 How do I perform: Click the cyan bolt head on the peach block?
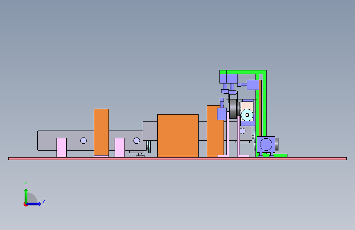pos(247,115)
